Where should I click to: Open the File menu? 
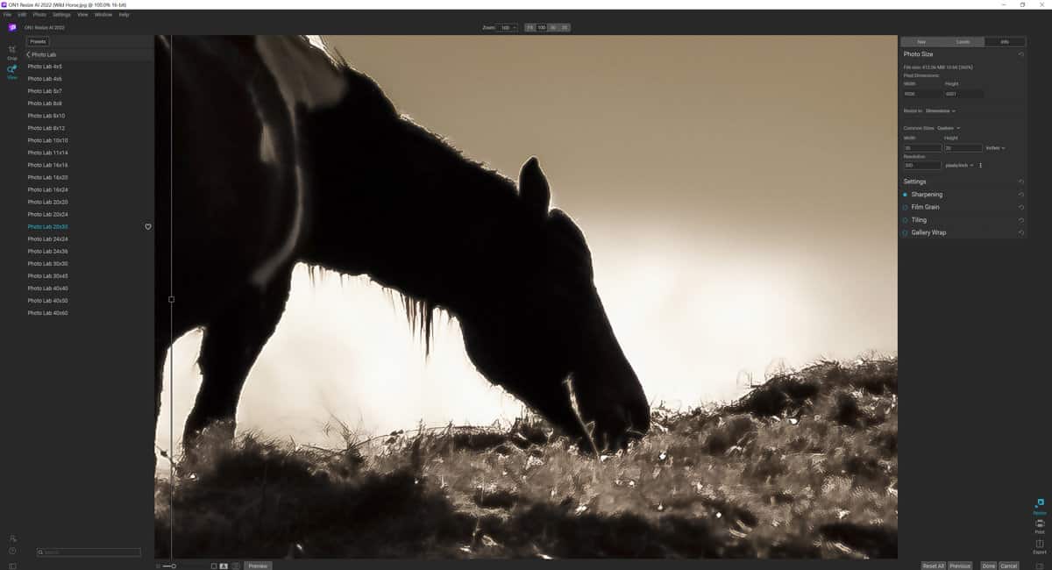[7, 15]
